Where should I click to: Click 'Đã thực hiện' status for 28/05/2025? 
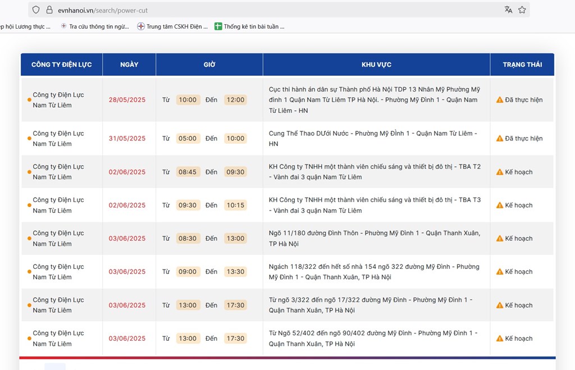tap(524, 100)
